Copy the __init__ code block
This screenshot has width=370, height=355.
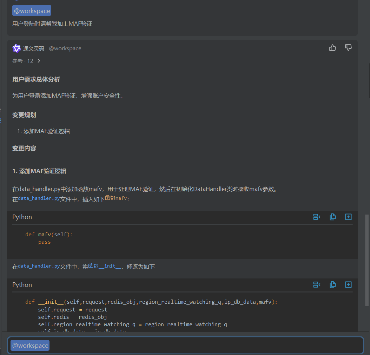[333, 284]
